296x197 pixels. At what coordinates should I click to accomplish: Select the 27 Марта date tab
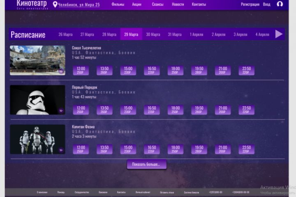click(x=87, y=34)
